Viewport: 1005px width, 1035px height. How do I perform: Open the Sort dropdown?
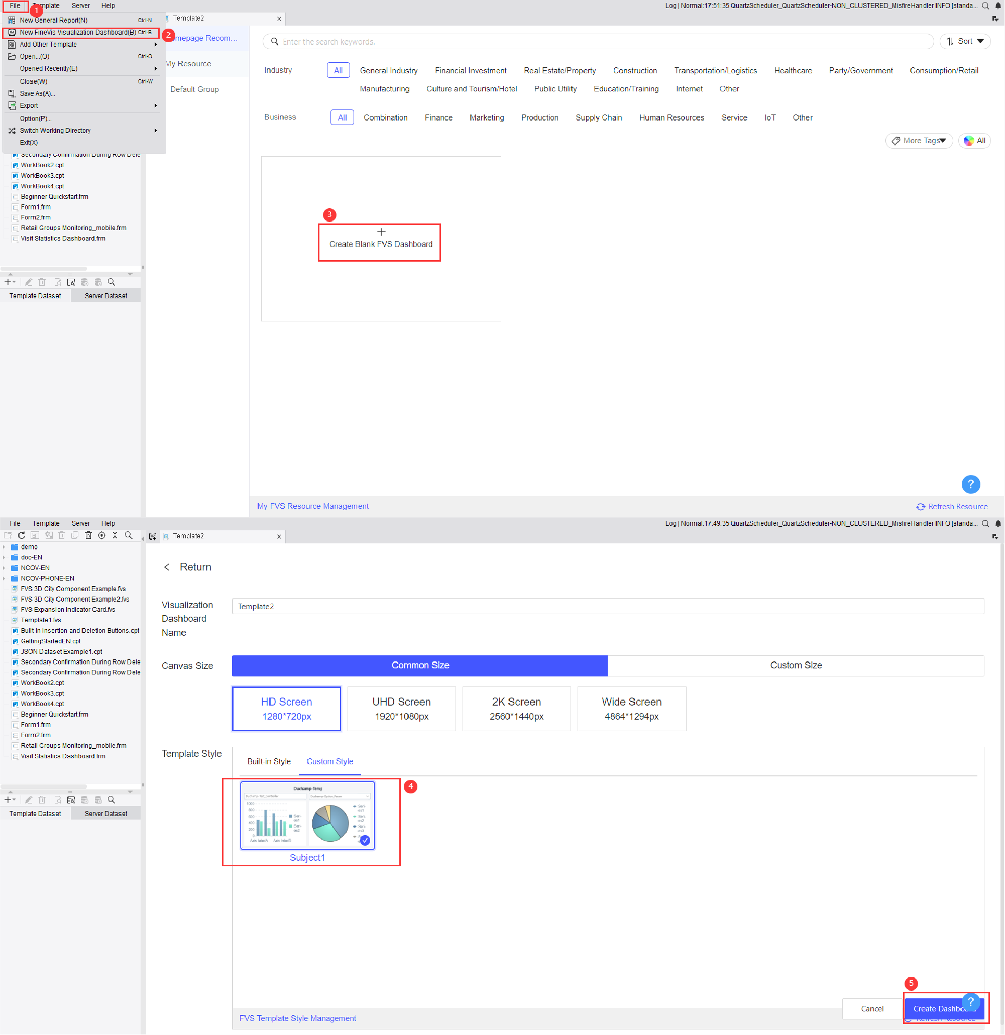pyautogui.click(x=964, y=41)
